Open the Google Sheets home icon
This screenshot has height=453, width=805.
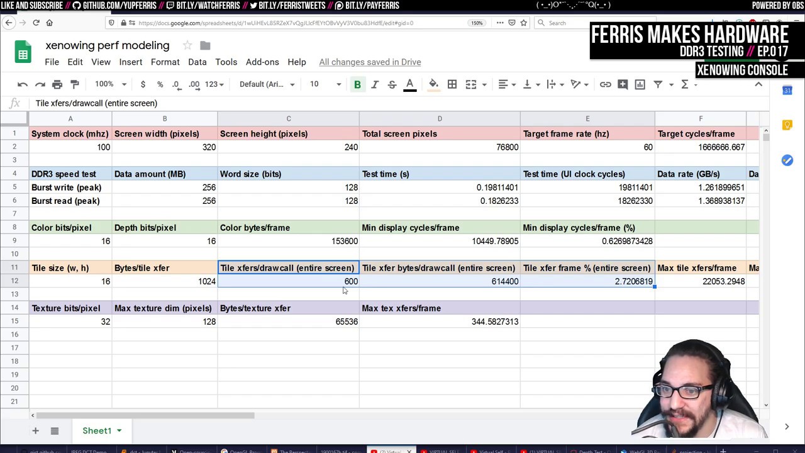[23, 53]
